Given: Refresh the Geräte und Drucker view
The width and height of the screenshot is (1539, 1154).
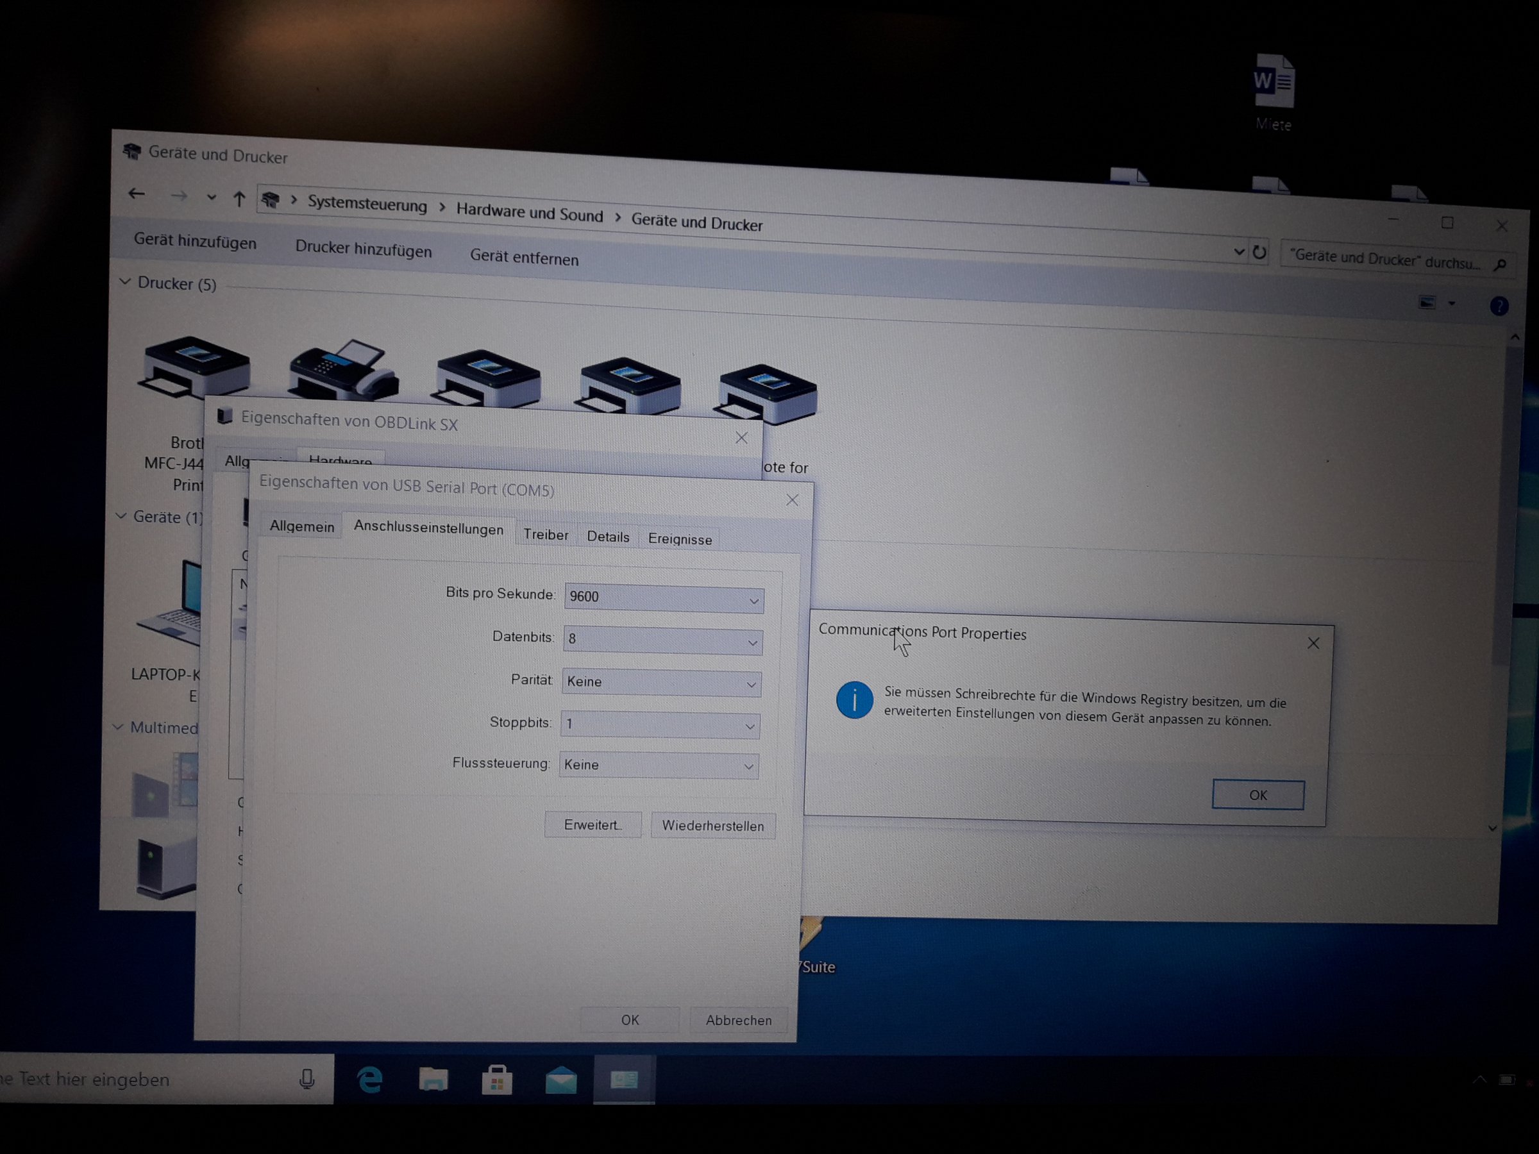Looking at the screenshot, I should point(1259,252).
